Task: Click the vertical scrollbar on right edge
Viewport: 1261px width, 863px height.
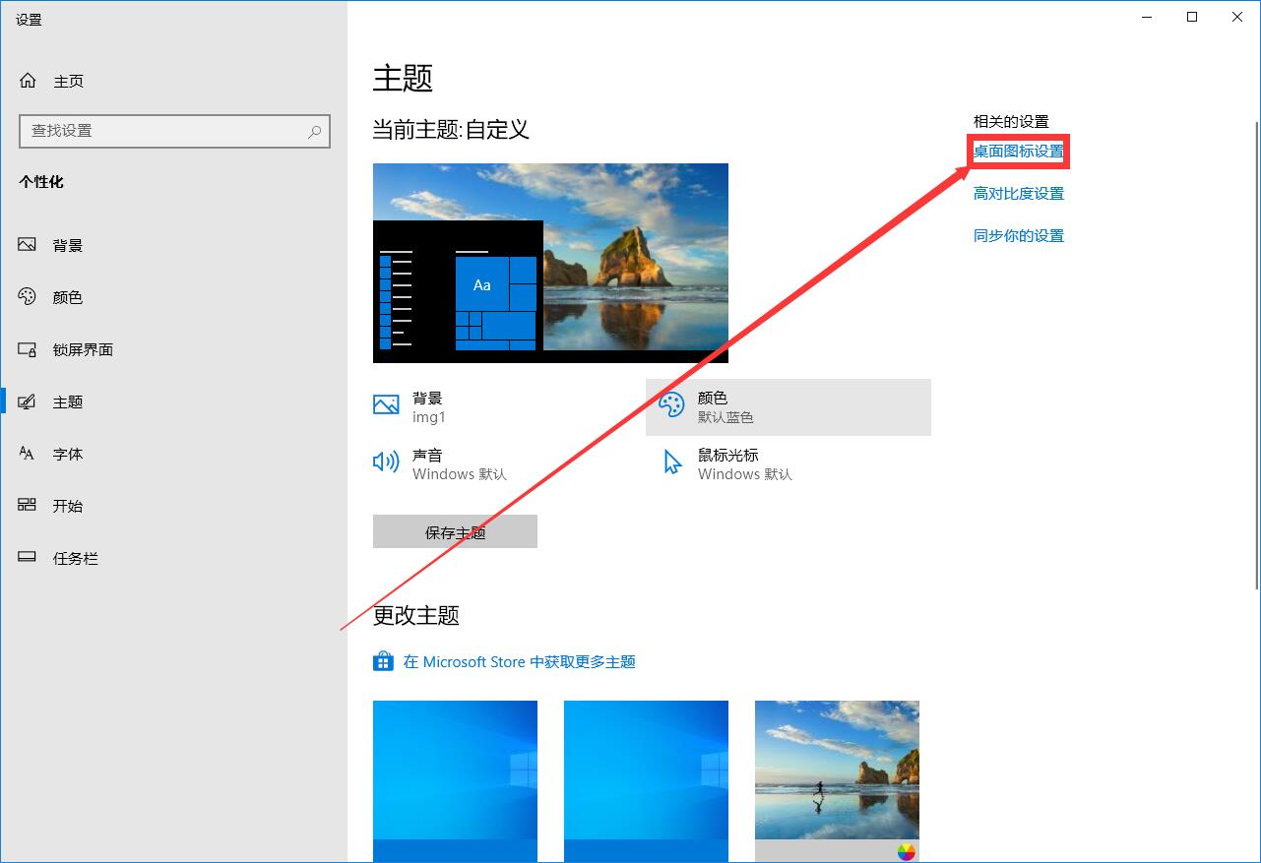Action: pos(1256,354)
